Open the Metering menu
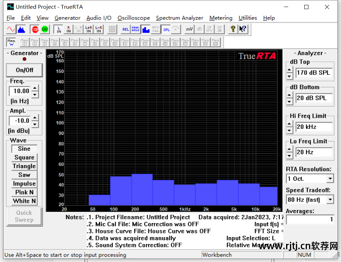Image resolution: width=341 pixels, height=262 pixels. click(x=221, y=18)
